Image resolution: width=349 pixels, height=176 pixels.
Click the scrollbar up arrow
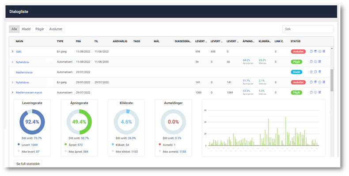(332, 49)
